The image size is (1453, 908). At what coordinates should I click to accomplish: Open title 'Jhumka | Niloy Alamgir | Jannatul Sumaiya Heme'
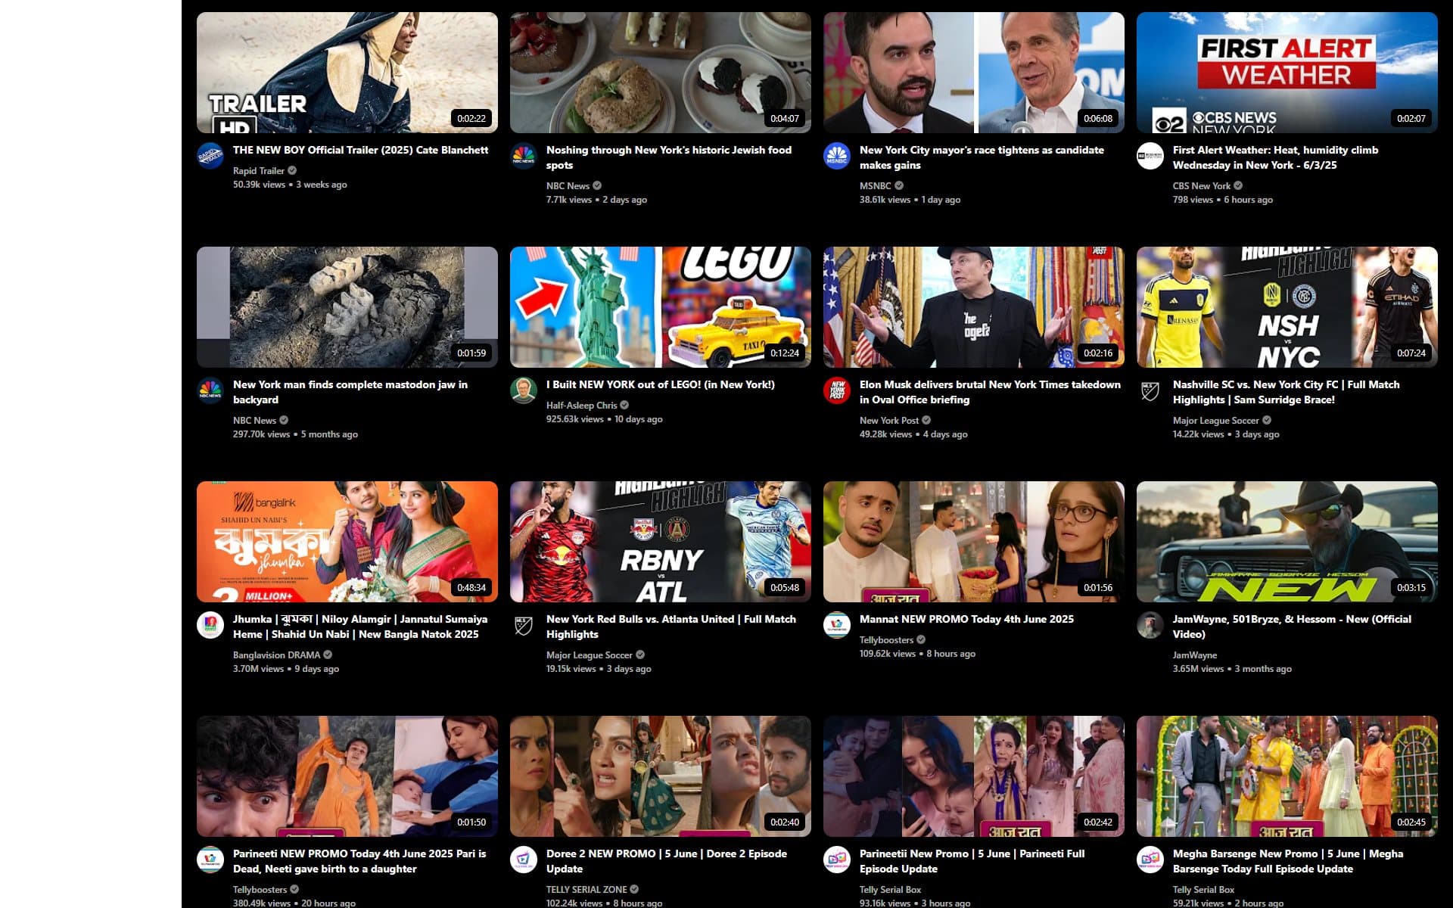(x=360, y=627)
